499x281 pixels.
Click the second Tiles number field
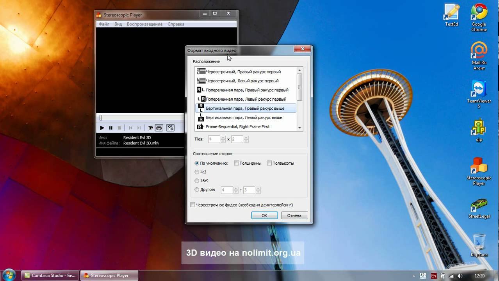point(237,139)
